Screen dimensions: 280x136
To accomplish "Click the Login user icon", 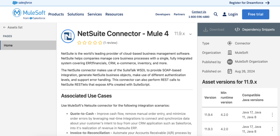I will (x=224, y=14).
